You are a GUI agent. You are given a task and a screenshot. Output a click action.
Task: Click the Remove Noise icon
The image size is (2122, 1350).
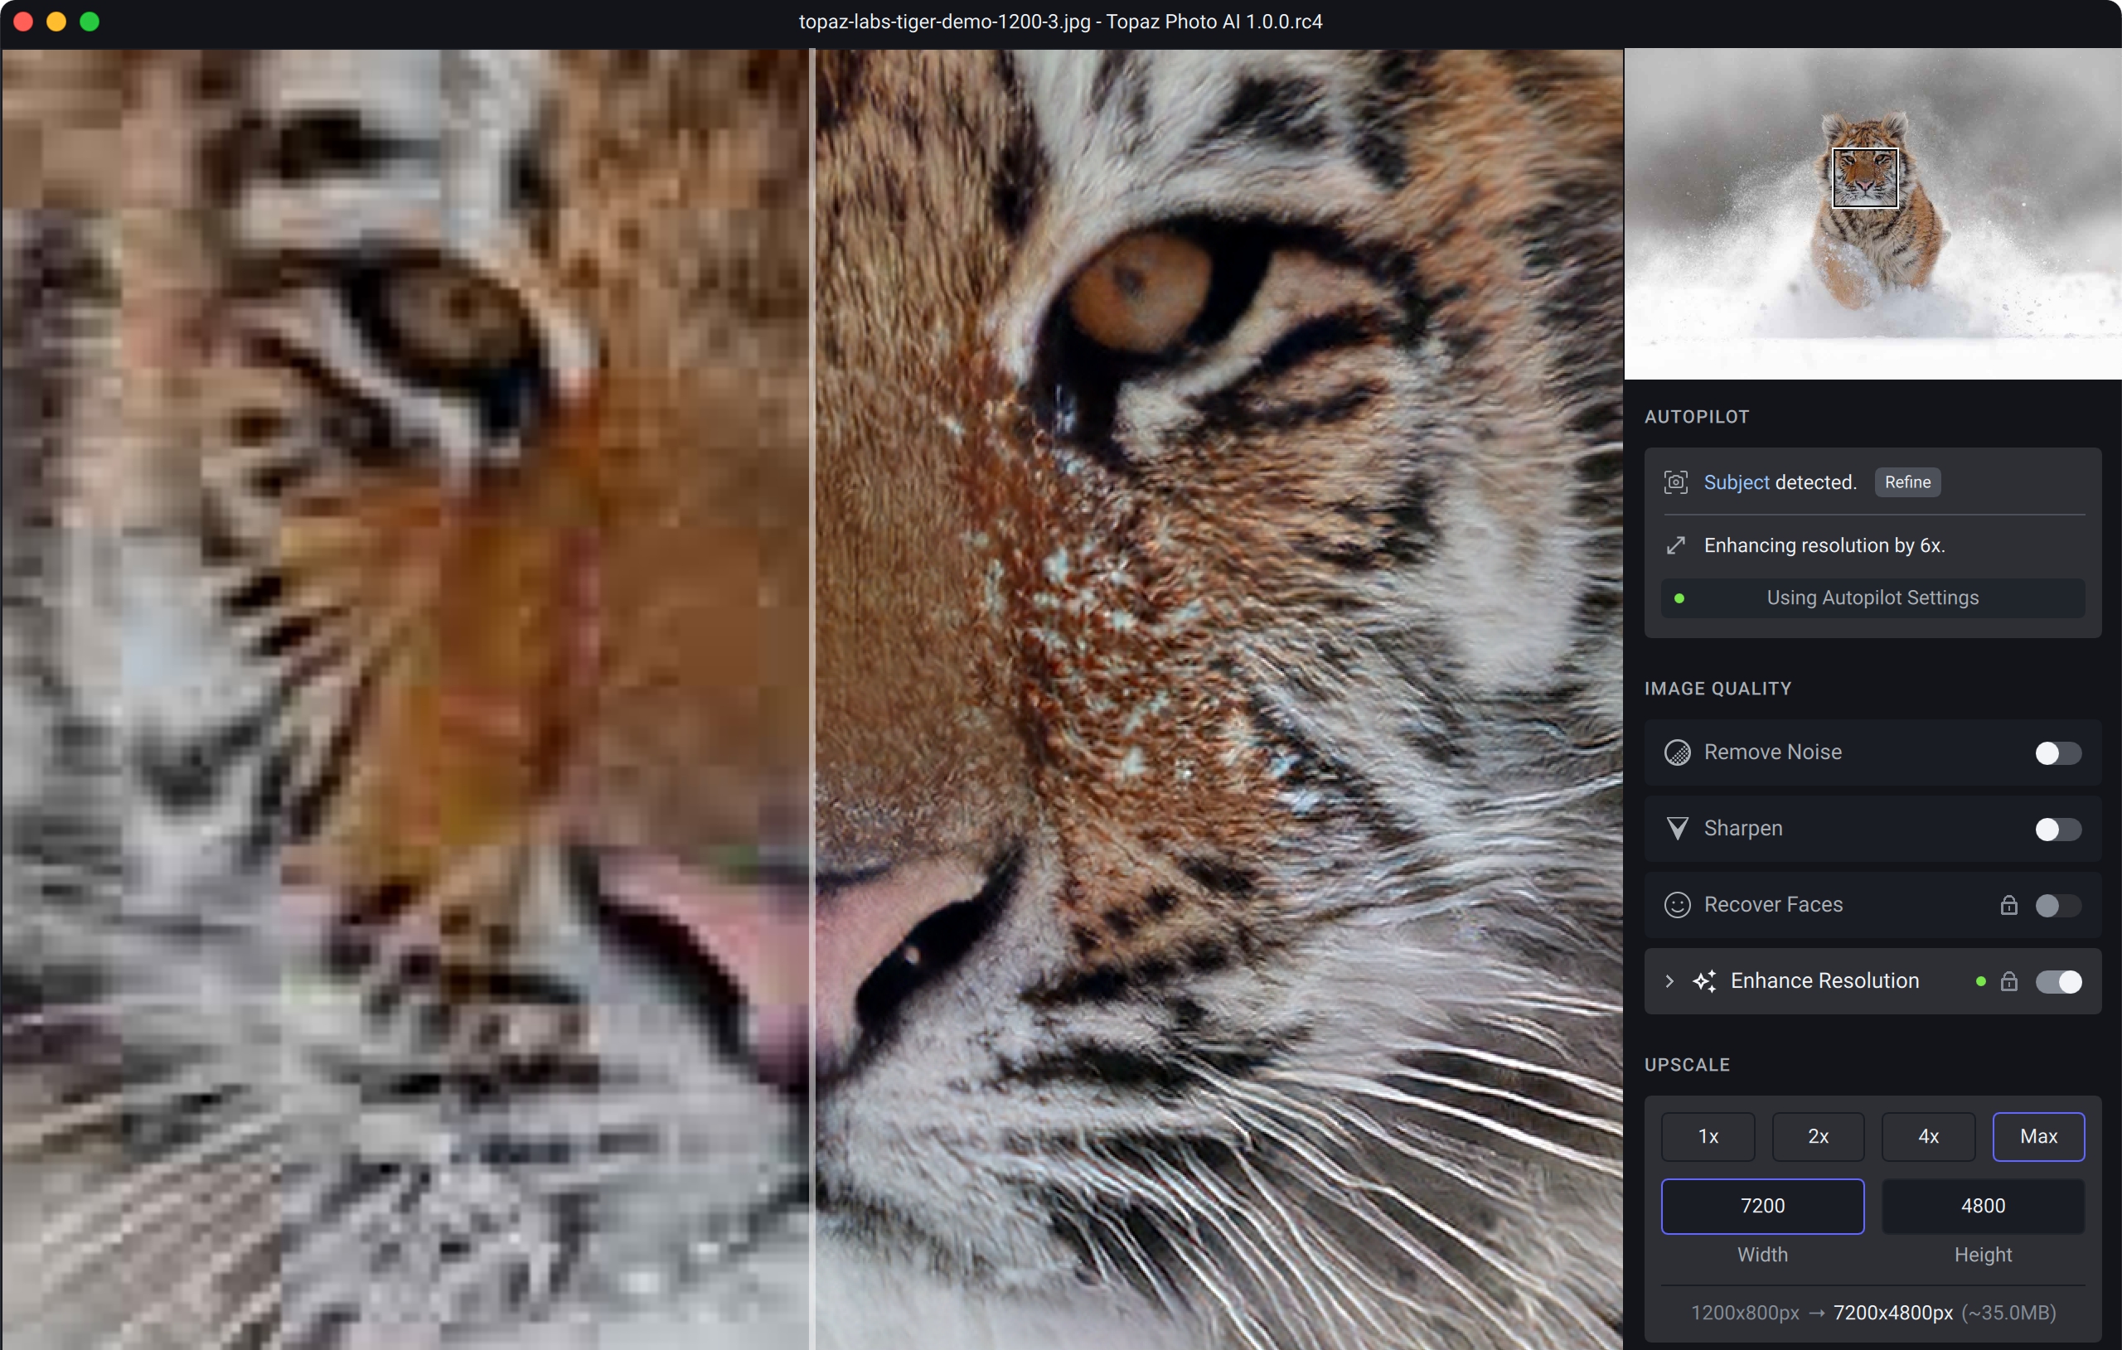(1676, 752)
